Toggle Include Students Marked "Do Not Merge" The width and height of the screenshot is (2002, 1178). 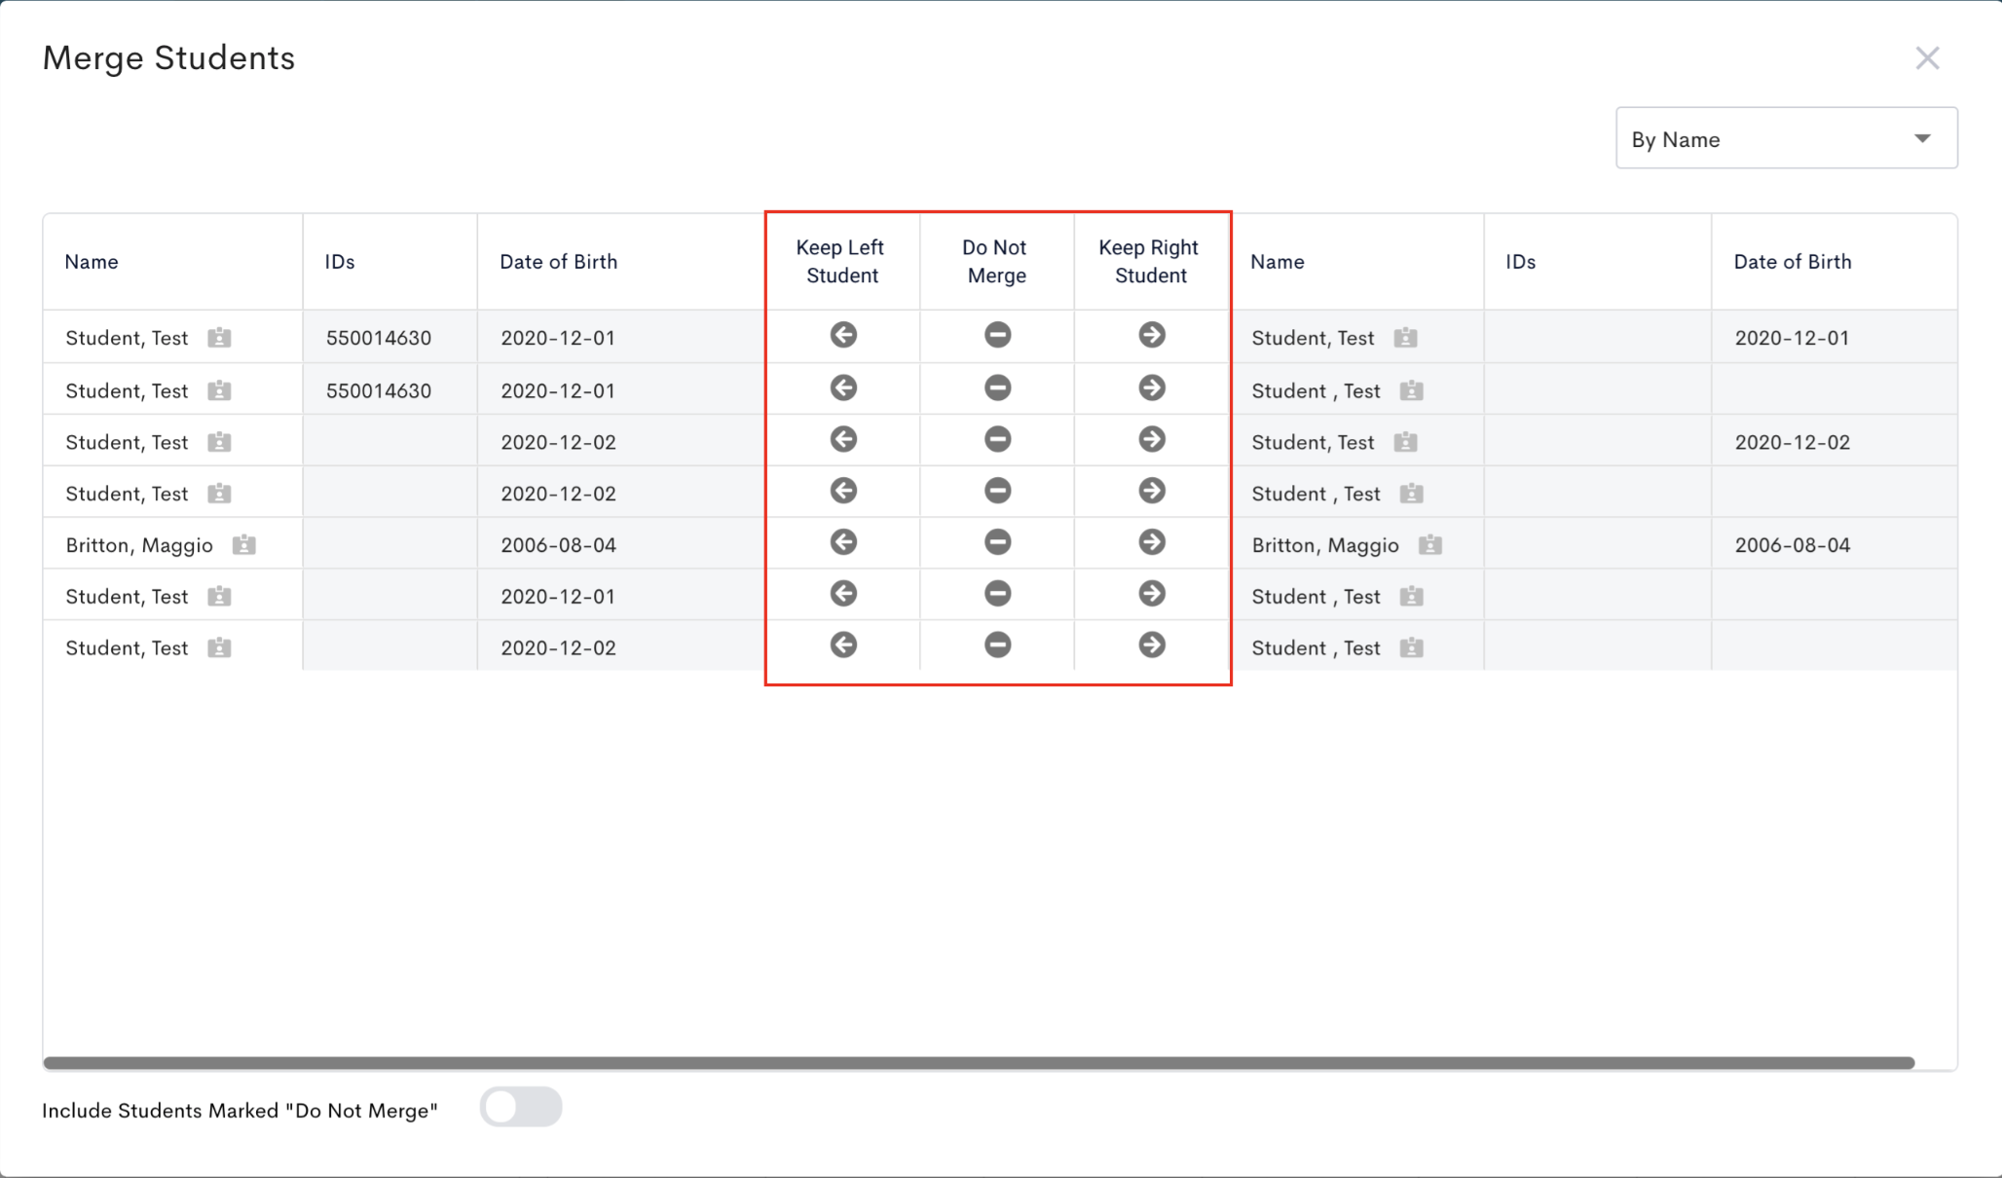[x=521, y=1107]
